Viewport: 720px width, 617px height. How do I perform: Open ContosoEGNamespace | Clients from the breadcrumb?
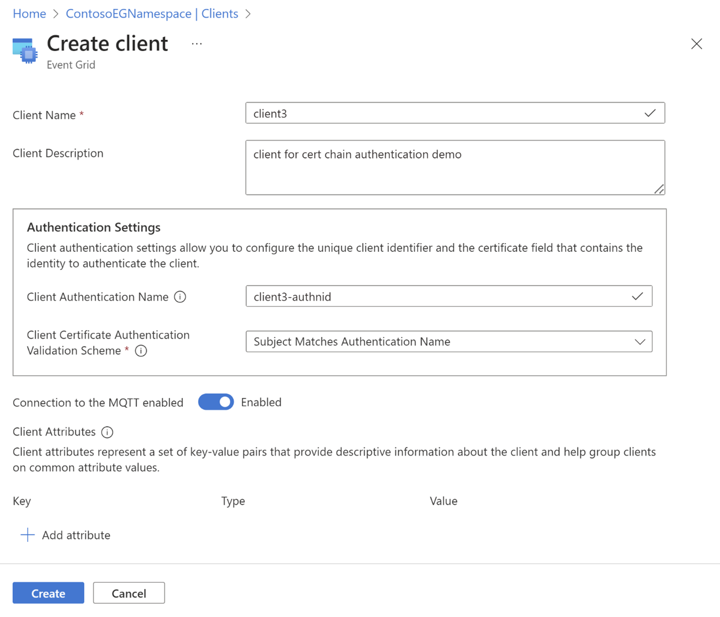click(152, 14)
